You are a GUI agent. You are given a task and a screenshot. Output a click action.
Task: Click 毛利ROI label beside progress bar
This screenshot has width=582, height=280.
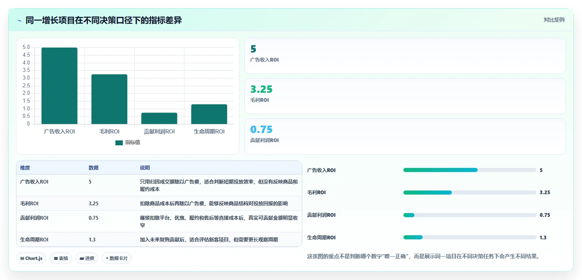point(316,192)
